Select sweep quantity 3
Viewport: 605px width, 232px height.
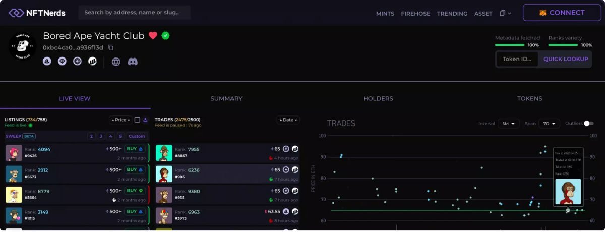(x=101, y=136)
